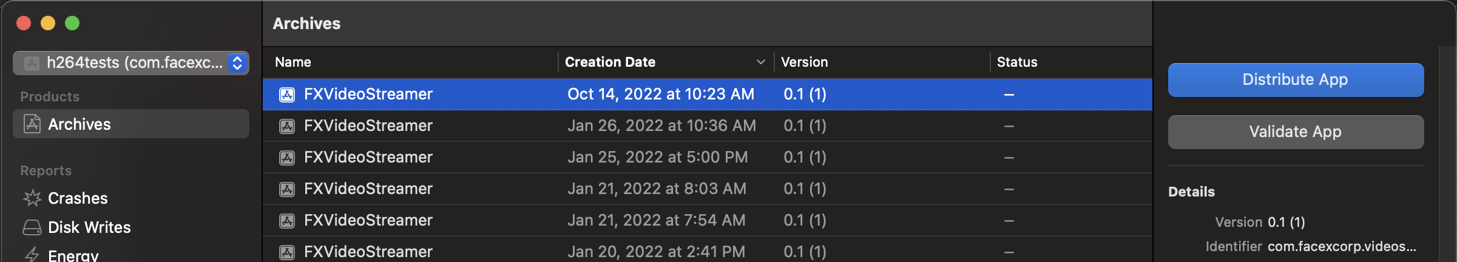1457x262 pixels.
Task: Select the Disk Writes drive icon
Action: (32, 227)
